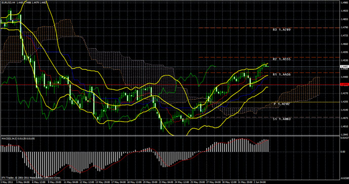The height and width of the screenshot is (184, 349).
Task: Select the MACD(5,34,5) indicator label
Action: (x=9, y=139)
